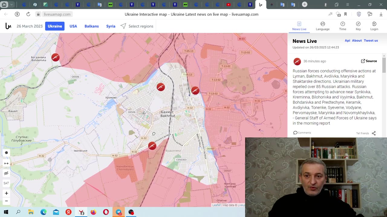387x217 pixels.
Task: Select the distance measure arrow tool
Action: tap(6, 163)
